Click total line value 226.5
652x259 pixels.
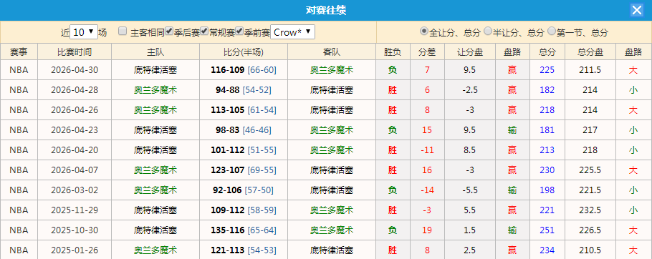pos(590,230)
